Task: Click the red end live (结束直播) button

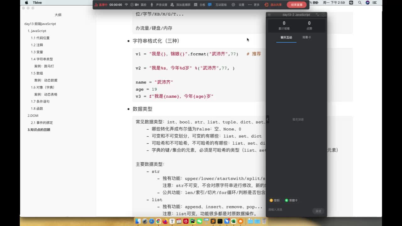Action: point(296,5)
